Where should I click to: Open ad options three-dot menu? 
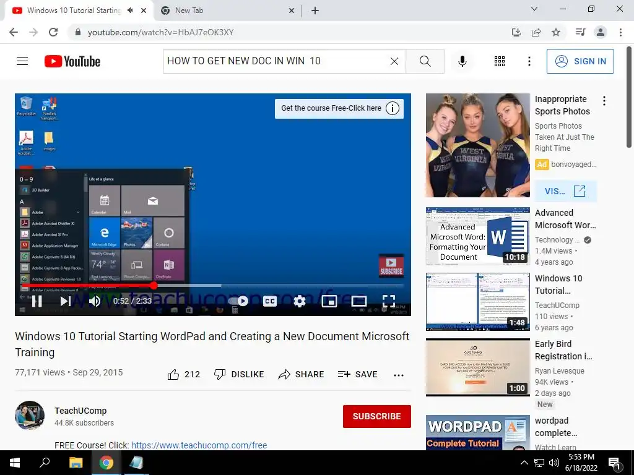[x=604, y=101]
